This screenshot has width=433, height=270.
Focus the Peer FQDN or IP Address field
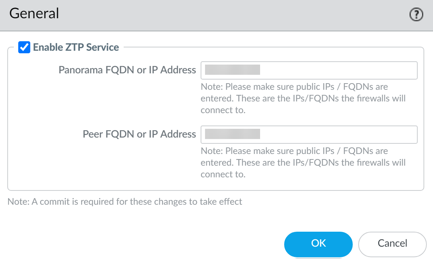pos(309,135)
